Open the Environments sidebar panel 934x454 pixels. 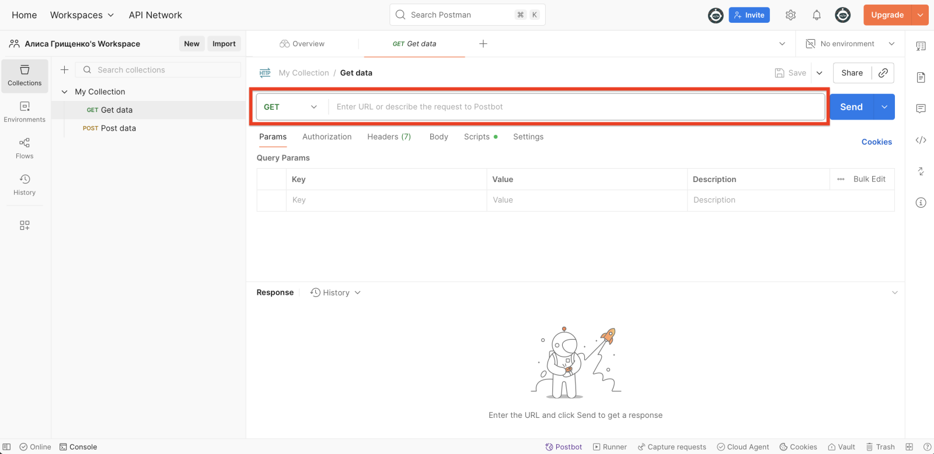coord(25,112)
